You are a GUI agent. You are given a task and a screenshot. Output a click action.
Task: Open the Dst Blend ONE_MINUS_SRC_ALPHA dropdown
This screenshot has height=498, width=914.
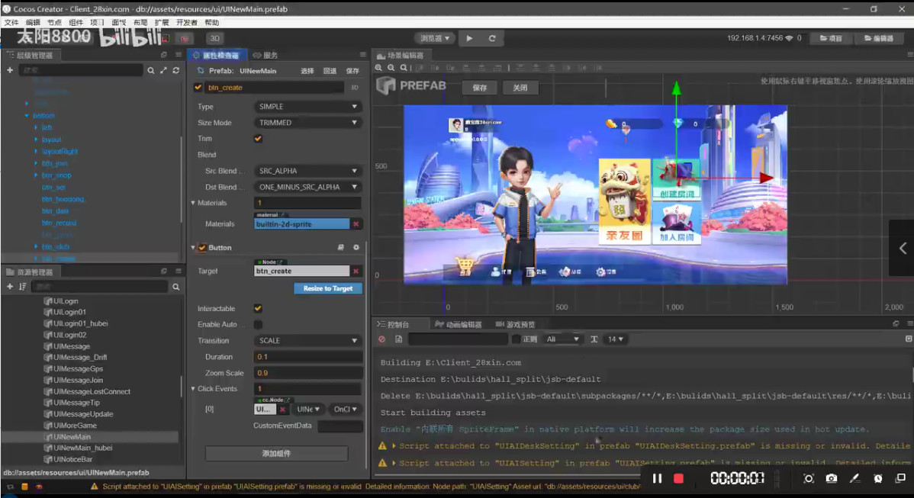click(x=307, y=187)
